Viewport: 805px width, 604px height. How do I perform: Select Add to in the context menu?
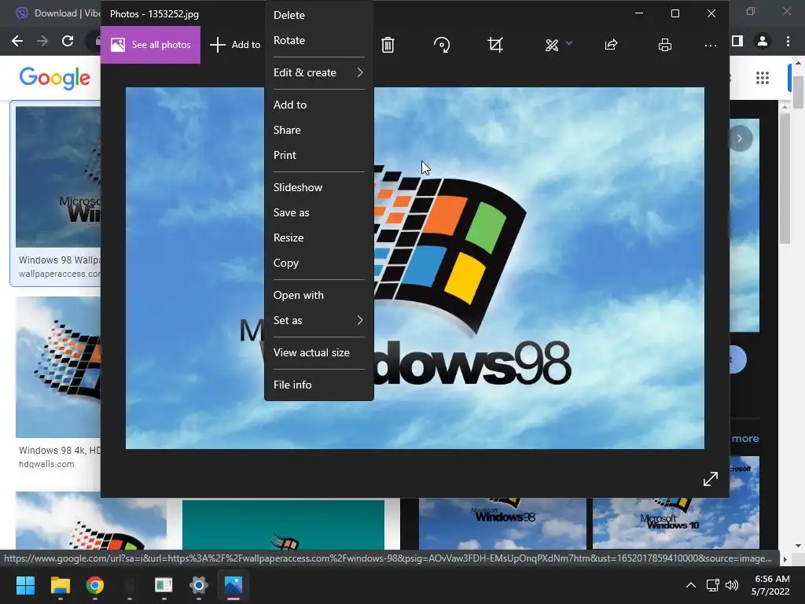(x=318, y=105)
